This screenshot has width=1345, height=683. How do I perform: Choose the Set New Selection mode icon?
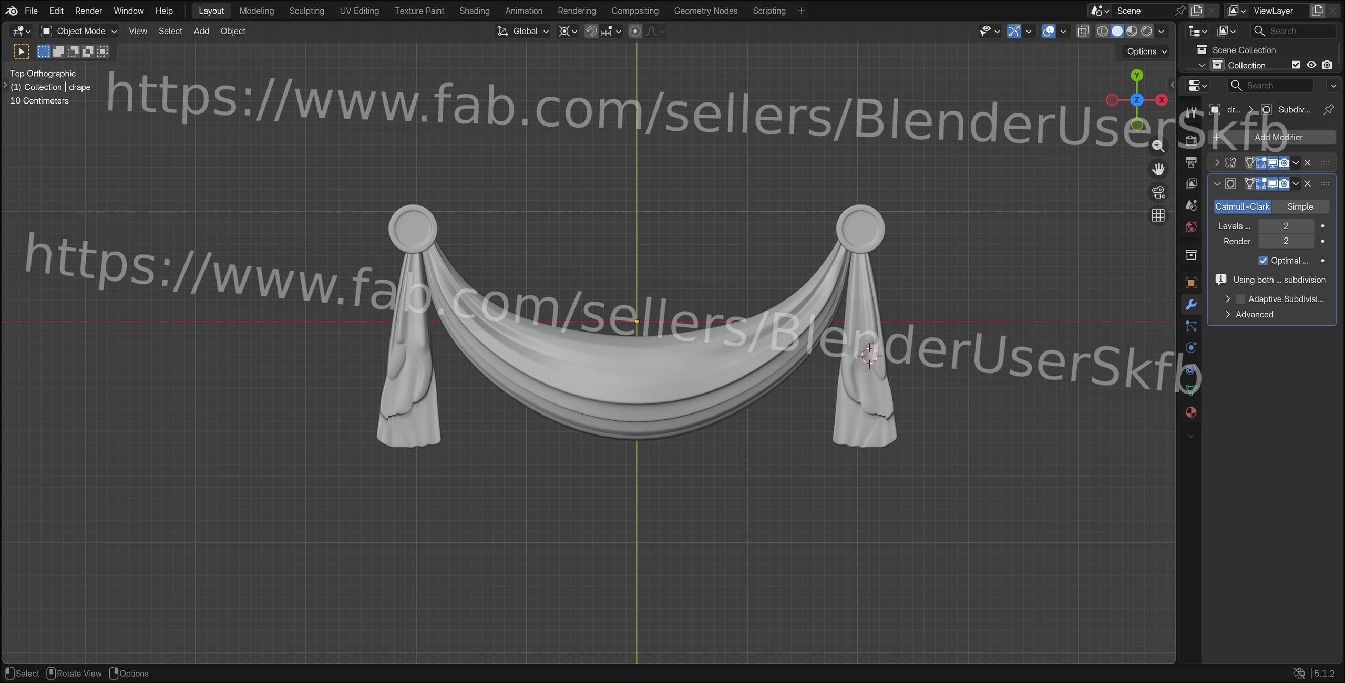click(x=44, y=51)
